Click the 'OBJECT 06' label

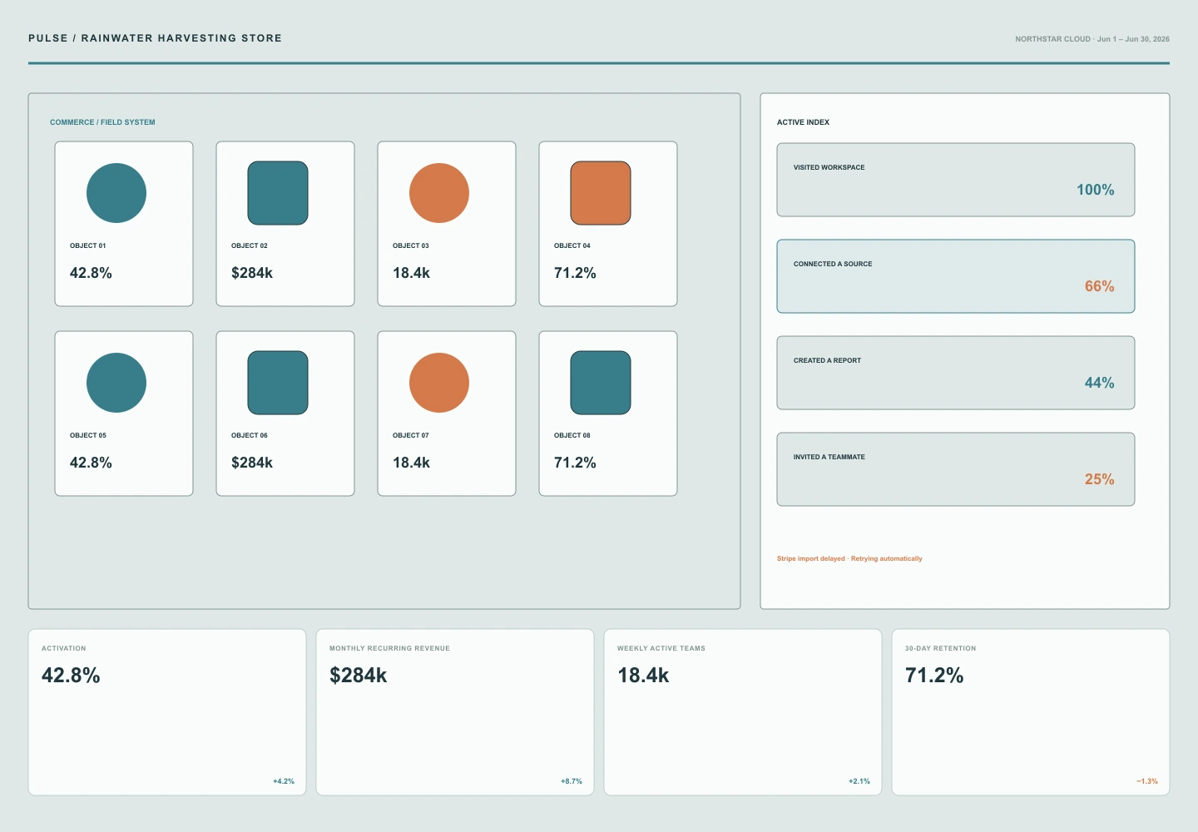(250, 435)
